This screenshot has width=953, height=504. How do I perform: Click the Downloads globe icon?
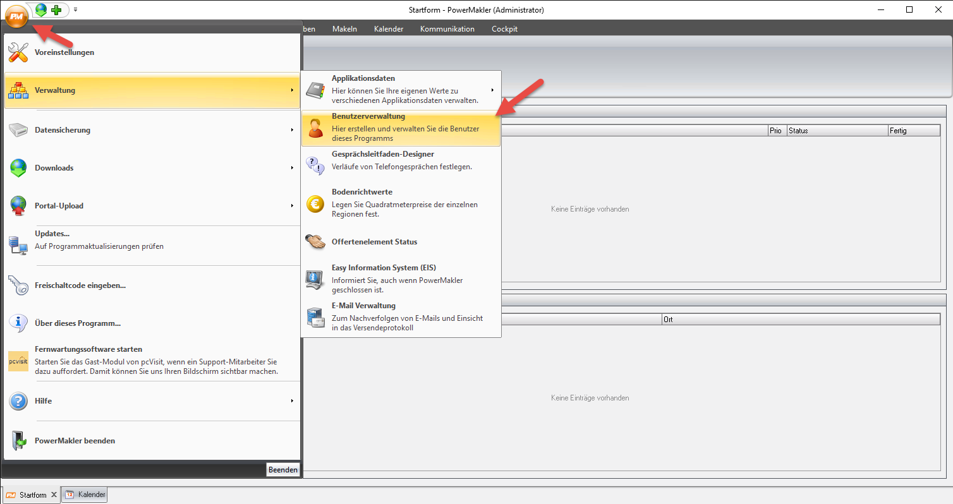[x=18, y=168]
